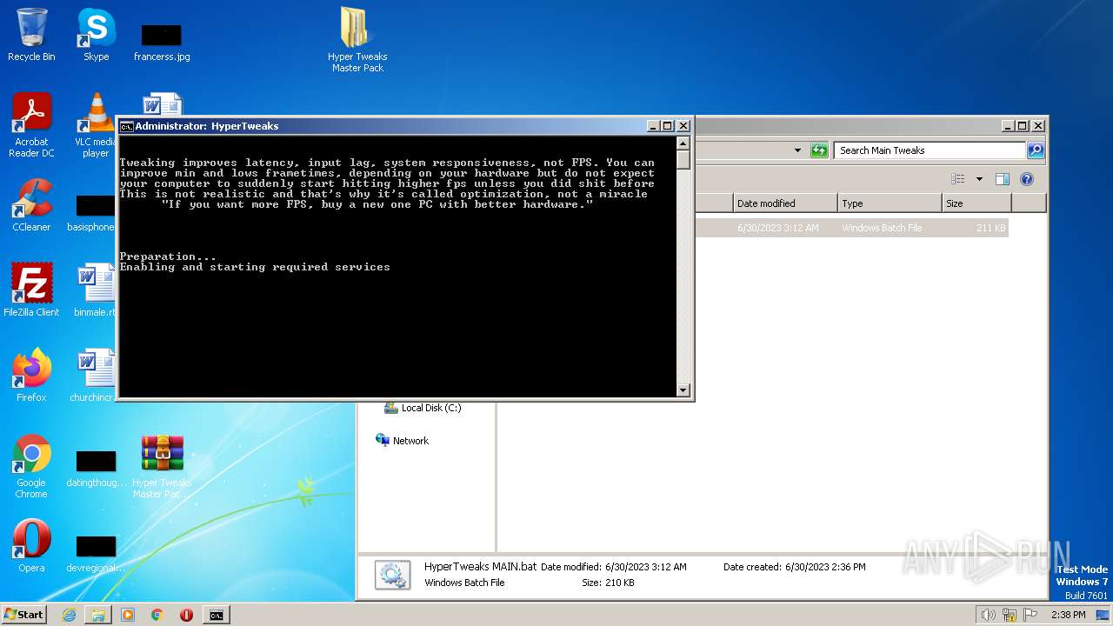
Task: Refresh the Explorer address bar
Action: [818, 150]
